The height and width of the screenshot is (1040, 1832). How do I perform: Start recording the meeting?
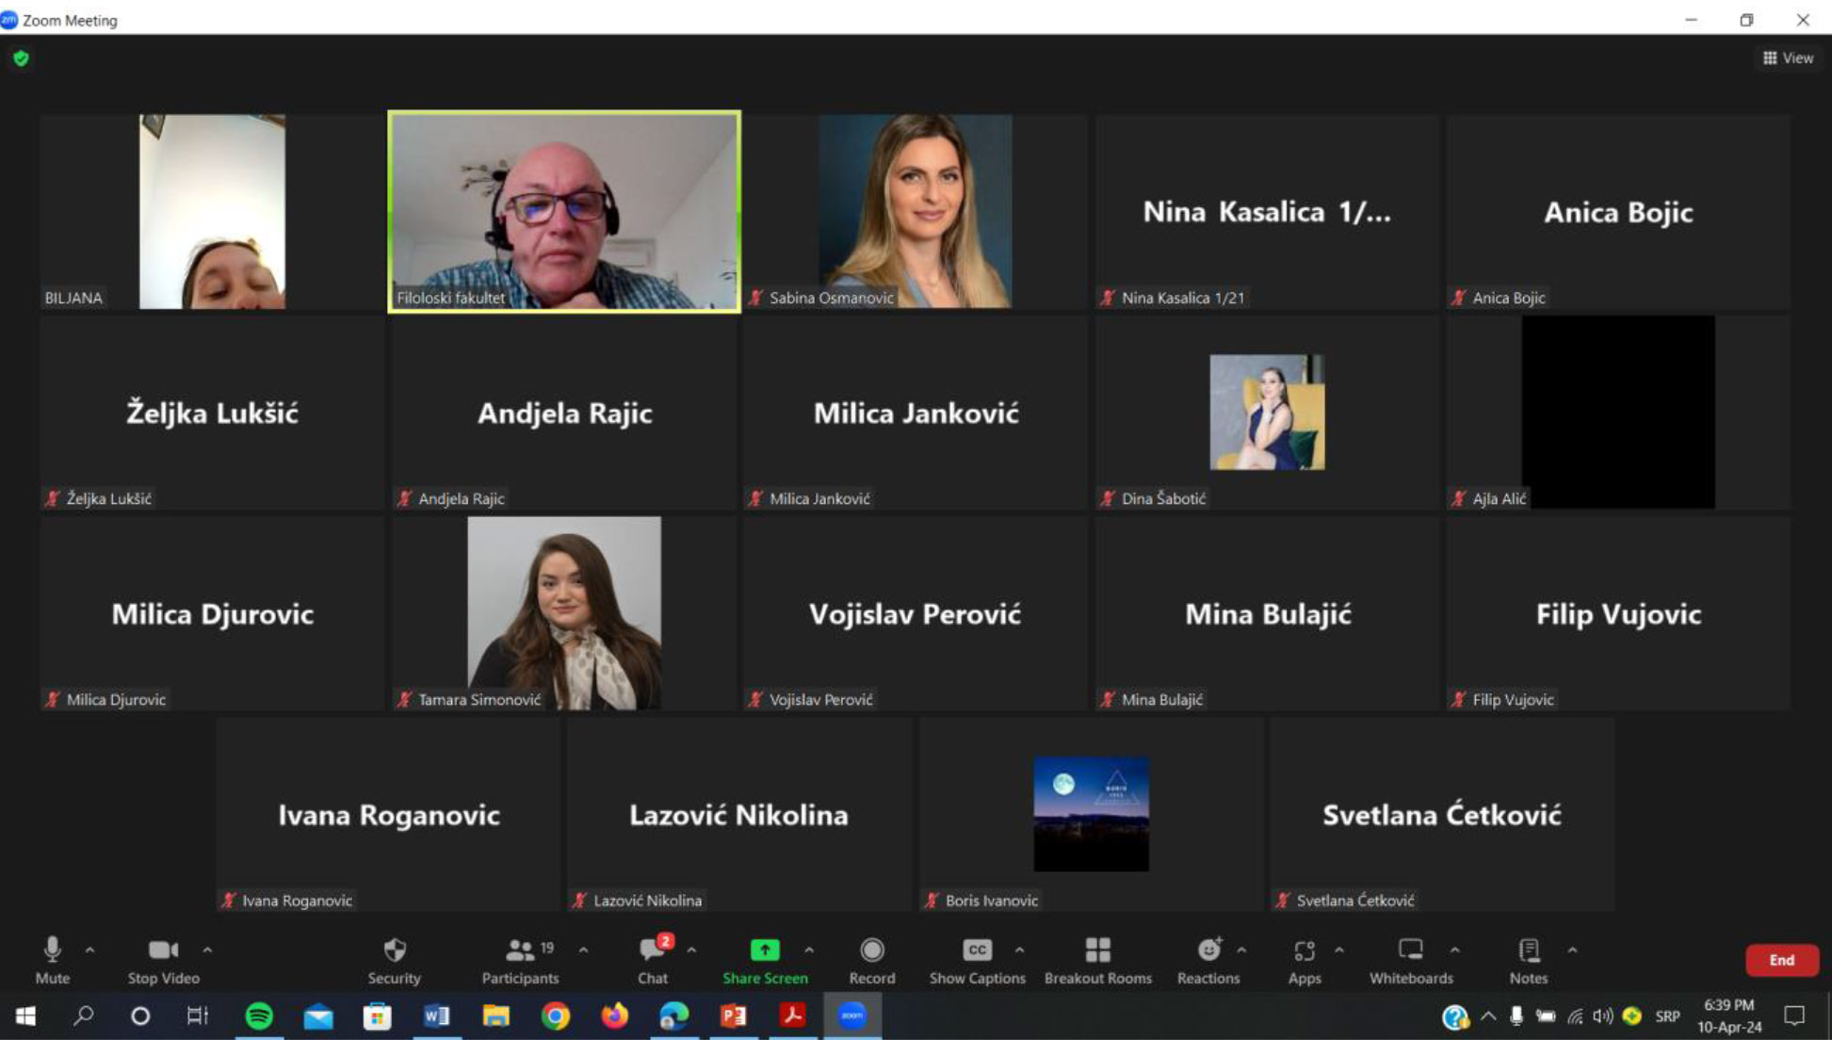tap(871, 959)
